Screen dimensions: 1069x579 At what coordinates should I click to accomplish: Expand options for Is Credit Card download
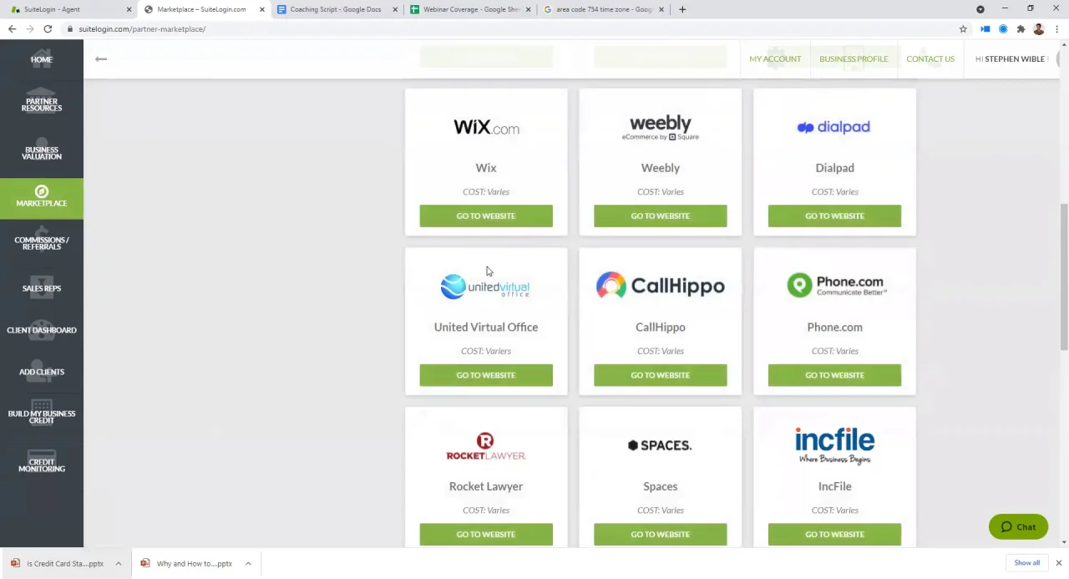point(119,564)
